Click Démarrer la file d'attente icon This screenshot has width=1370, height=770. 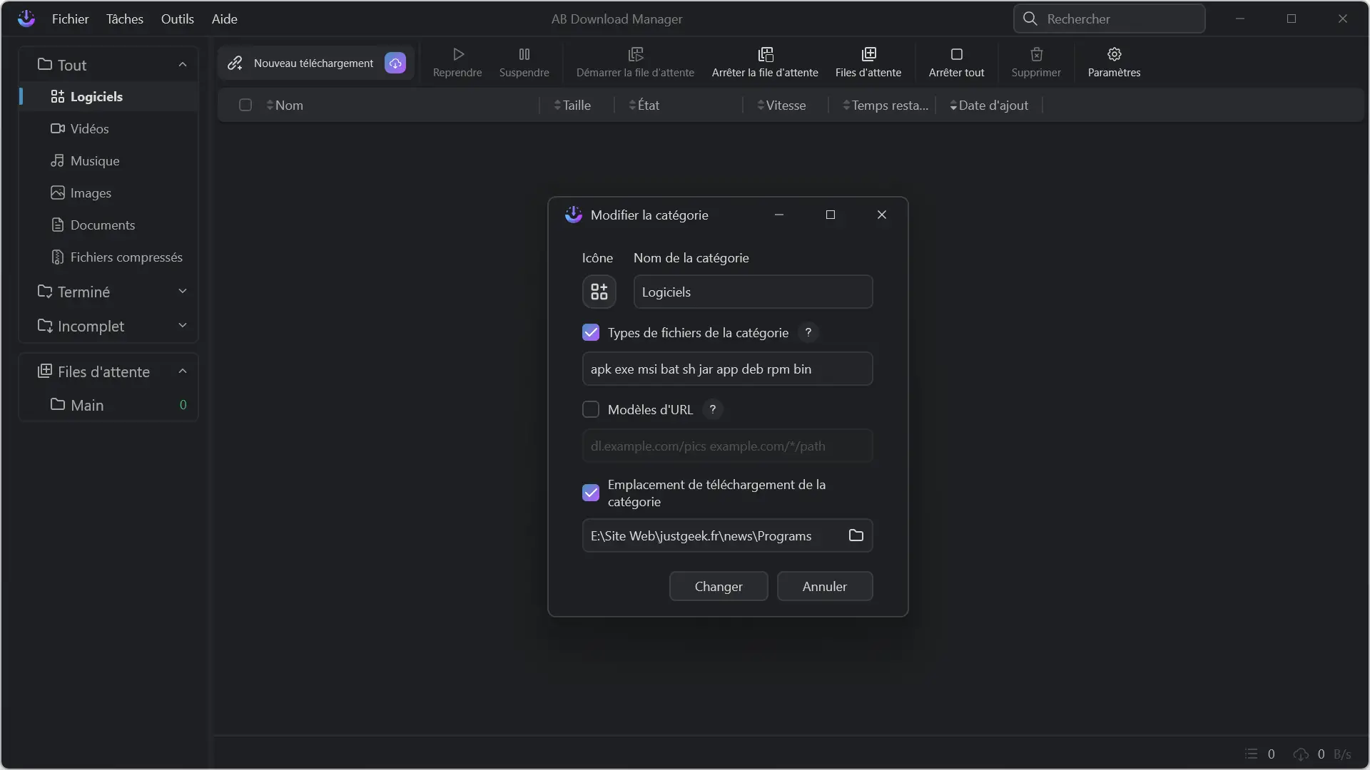click(635, 54)
